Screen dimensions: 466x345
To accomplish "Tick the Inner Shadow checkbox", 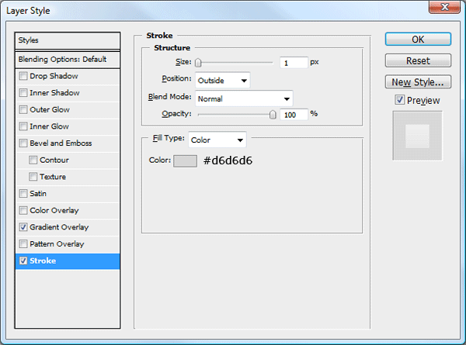I will click(23, 93).
